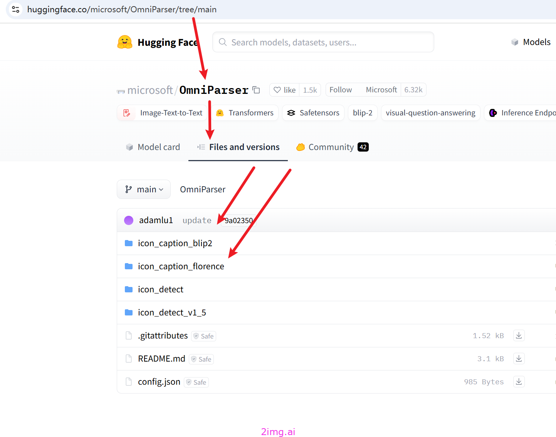Download the config.json file
This screenshot has height=437, width=556.
click(x=518, y=382)
